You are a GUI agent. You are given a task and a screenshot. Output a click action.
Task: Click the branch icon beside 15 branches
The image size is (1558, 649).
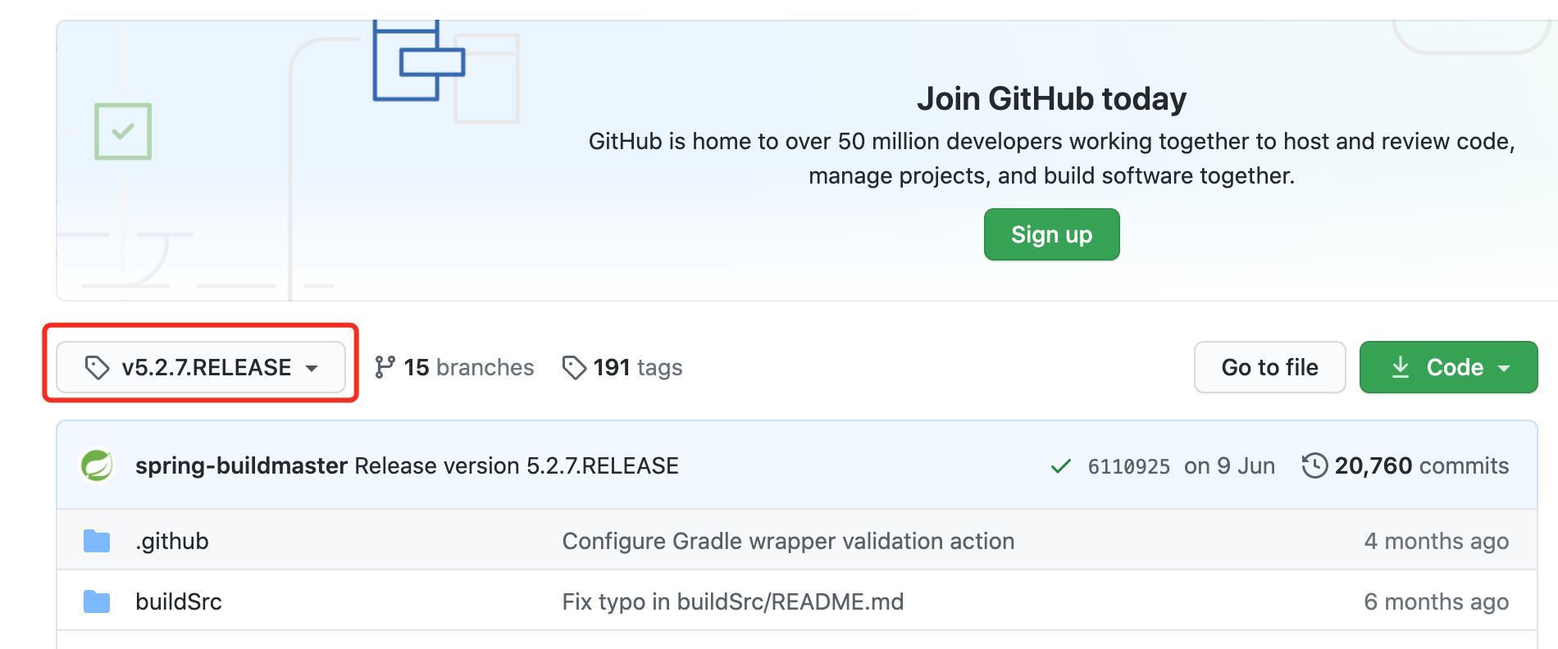tap(385, 367)
